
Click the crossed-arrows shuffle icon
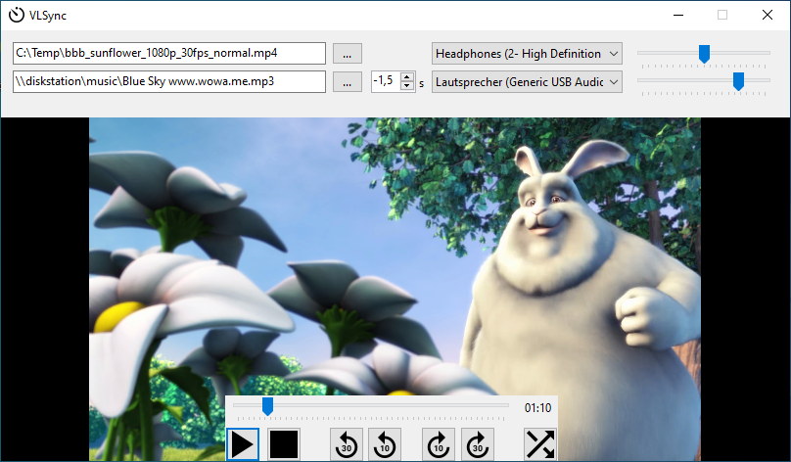(540, 444)
